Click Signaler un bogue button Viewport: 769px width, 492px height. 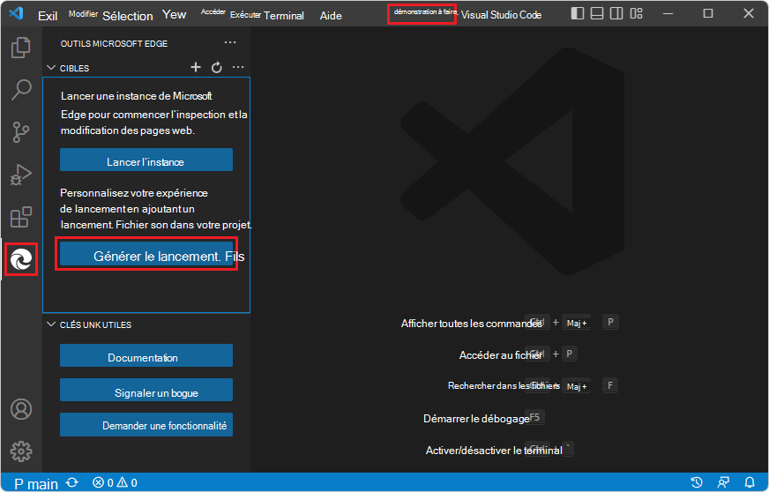[146, 390]
